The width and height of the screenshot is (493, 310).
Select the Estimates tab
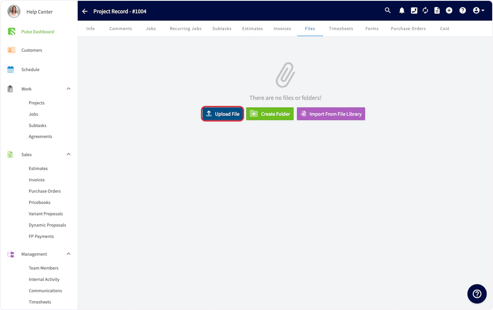(x=252, y=29)
